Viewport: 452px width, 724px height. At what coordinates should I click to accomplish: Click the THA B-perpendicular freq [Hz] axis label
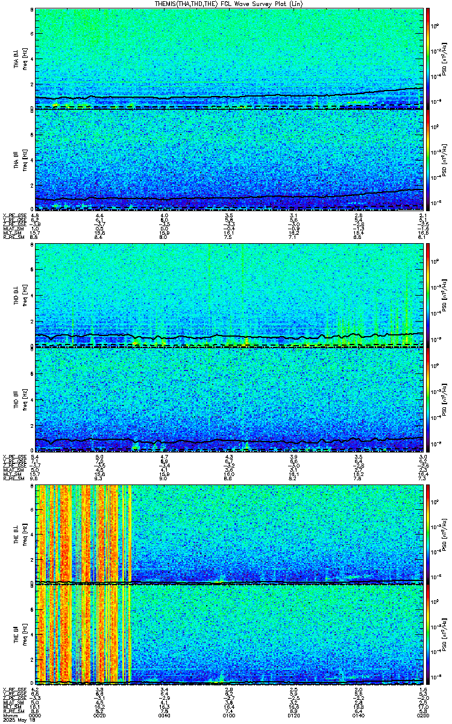click(x=24, y=59)
